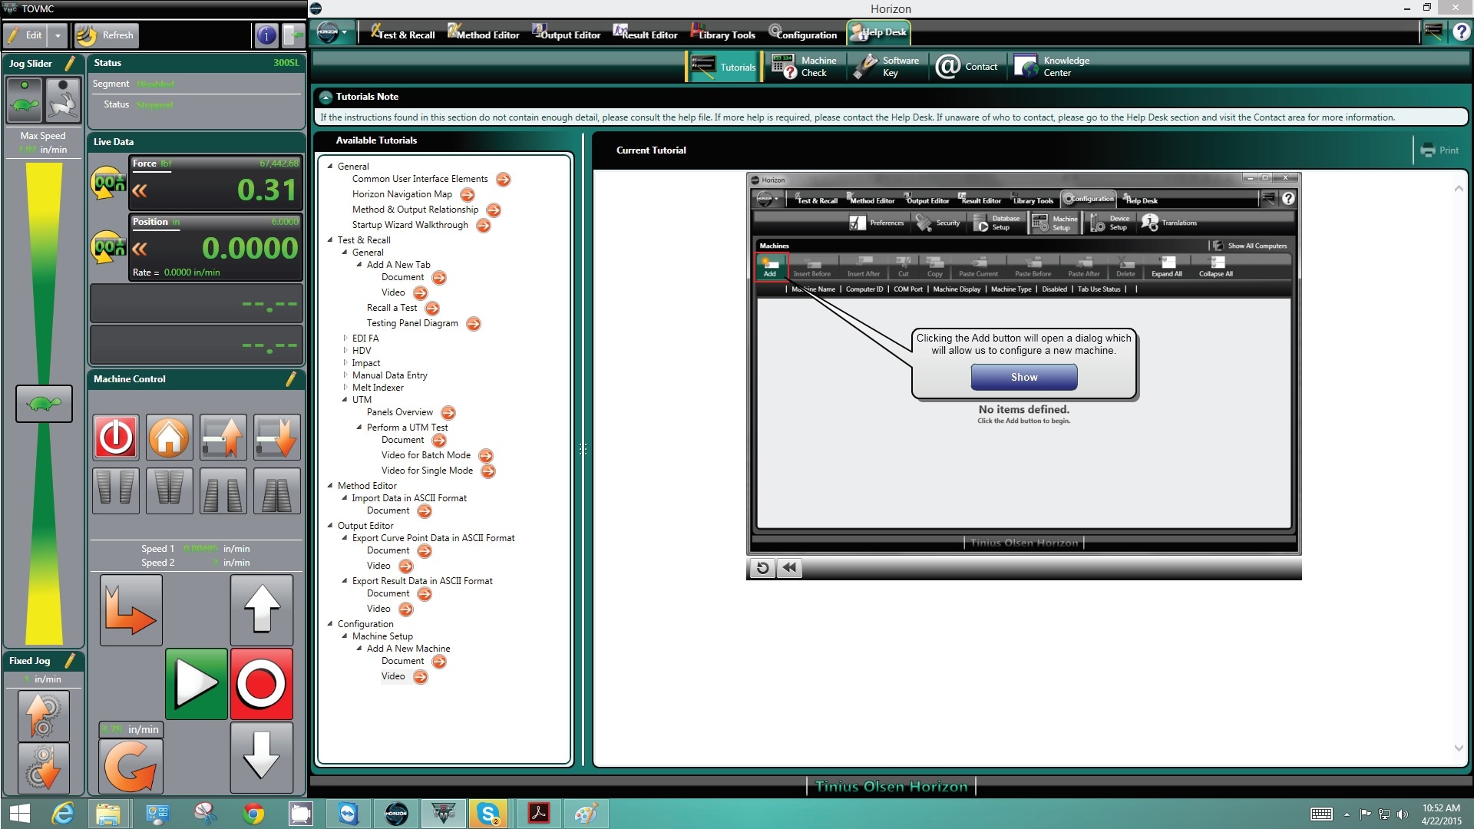This screenshot has width=1474, height=829.
Task: Click the Edit button in TOVMC
Action: tap(25, 35)
